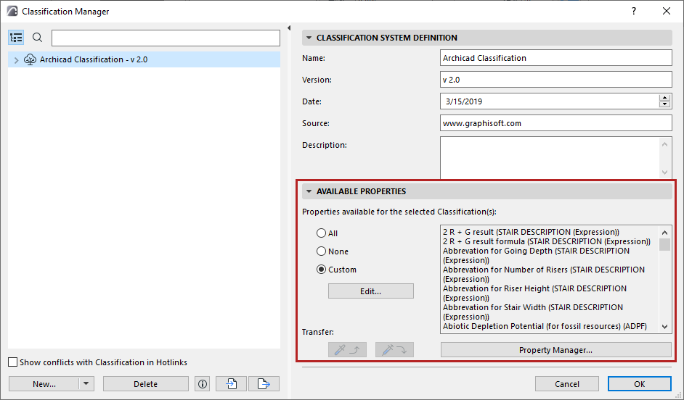This screenshot has height=400, width=684.
Task: Select the None radio option
Action: pos(322,251)
